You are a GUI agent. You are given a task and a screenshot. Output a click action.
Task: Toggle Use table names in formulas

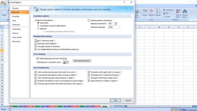[36, 47]
